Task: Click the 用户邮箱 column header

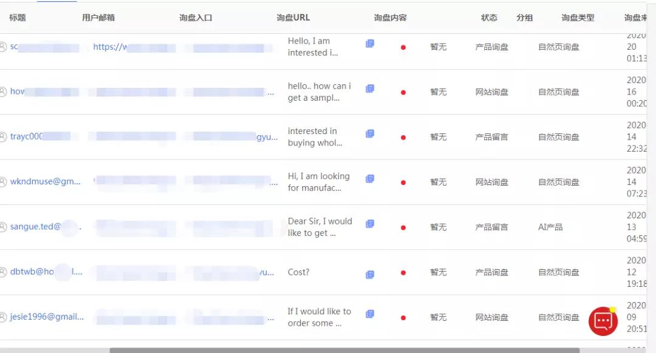Action: point(98,18)
